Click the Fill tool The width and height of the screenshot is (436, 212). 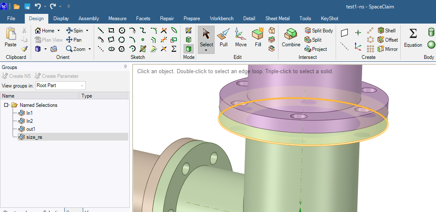[258, 37]
